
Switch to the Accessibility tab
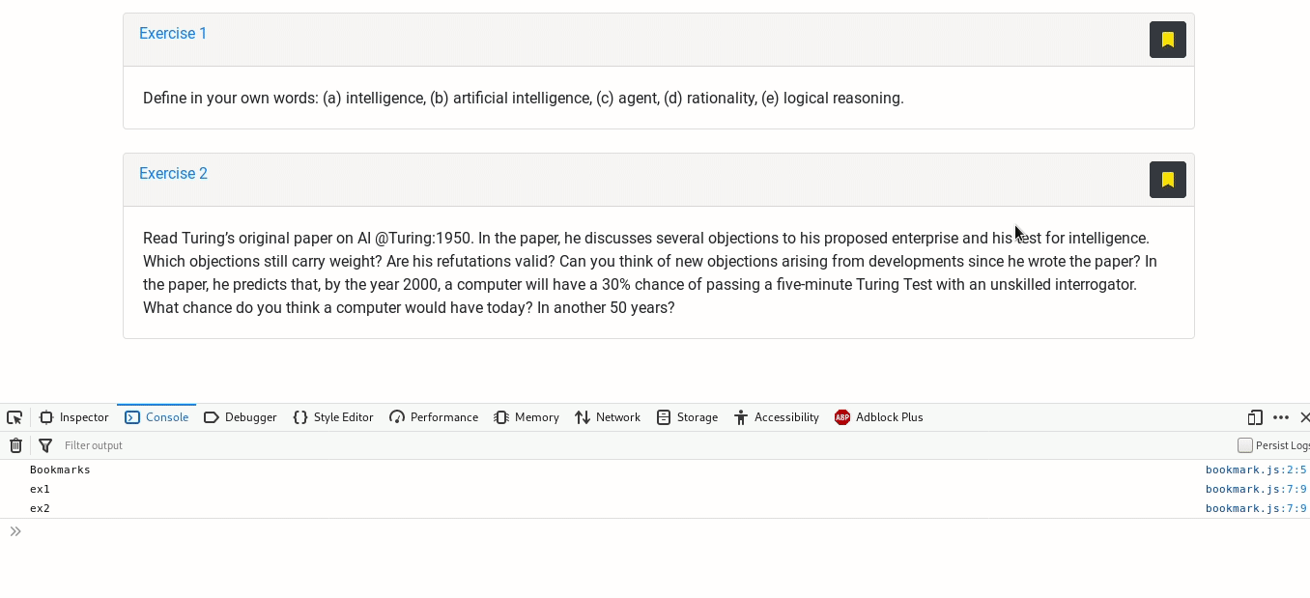[777, 417]
